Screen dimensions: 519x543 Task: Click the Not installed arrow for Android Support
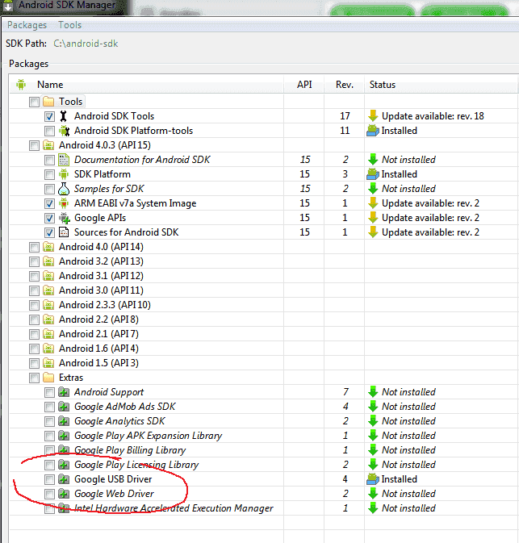click(373, 392)
